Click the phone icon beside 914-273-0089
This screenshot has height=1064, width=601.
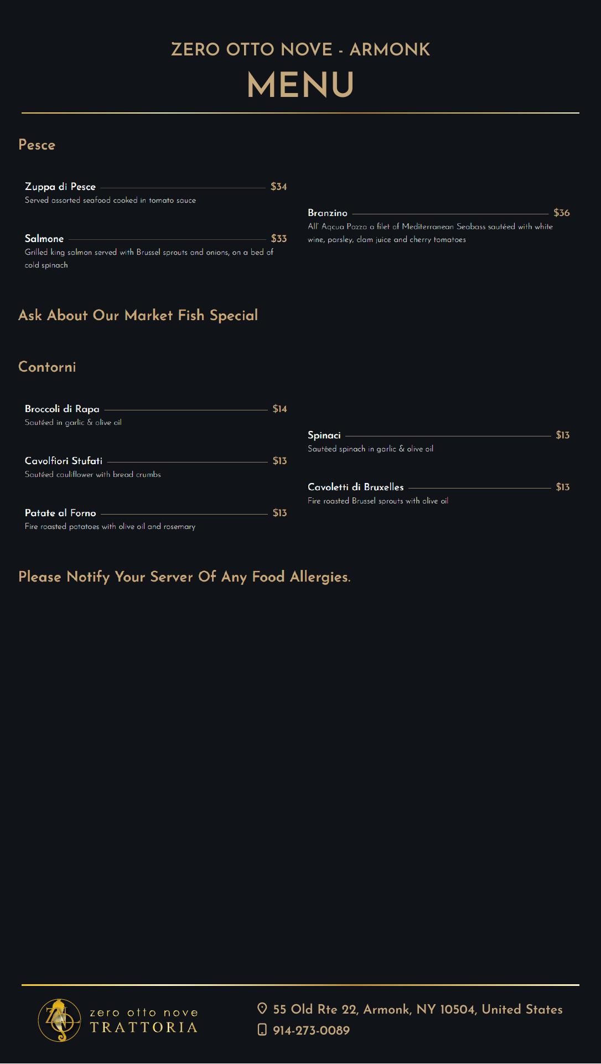point(262,1030)
